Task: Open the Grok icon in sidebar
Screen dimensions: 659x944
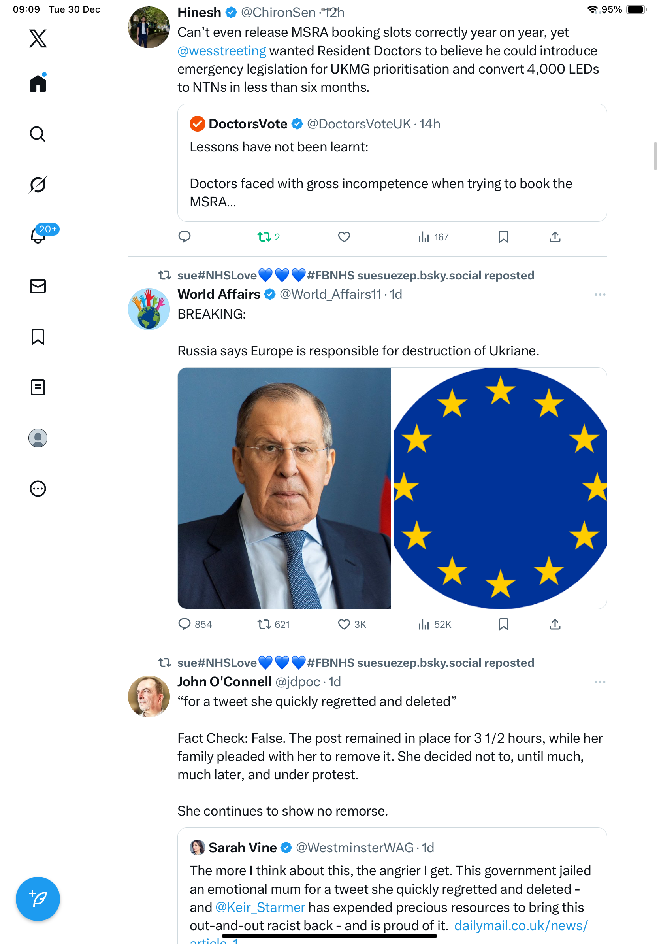Action: click(x=38, y=185)
